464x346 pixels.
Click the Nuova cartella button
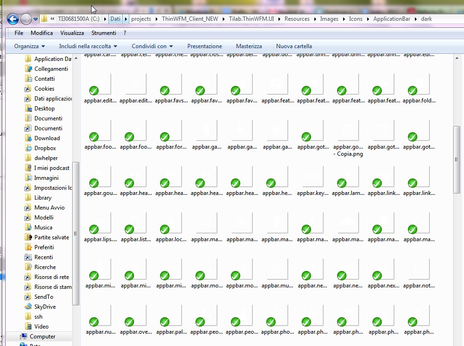coord(294,46)
